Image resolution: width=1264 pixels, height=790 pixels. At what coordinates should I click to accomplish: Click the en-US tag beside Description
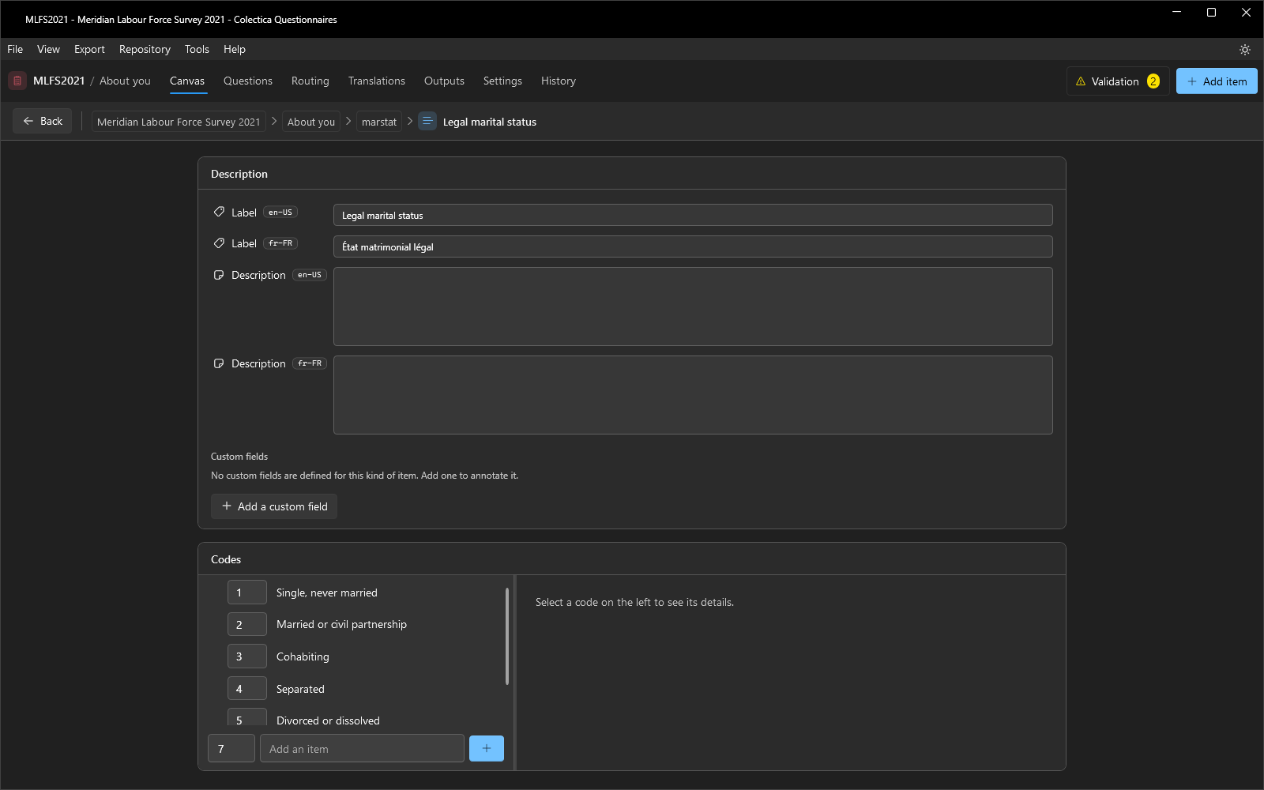310,275
